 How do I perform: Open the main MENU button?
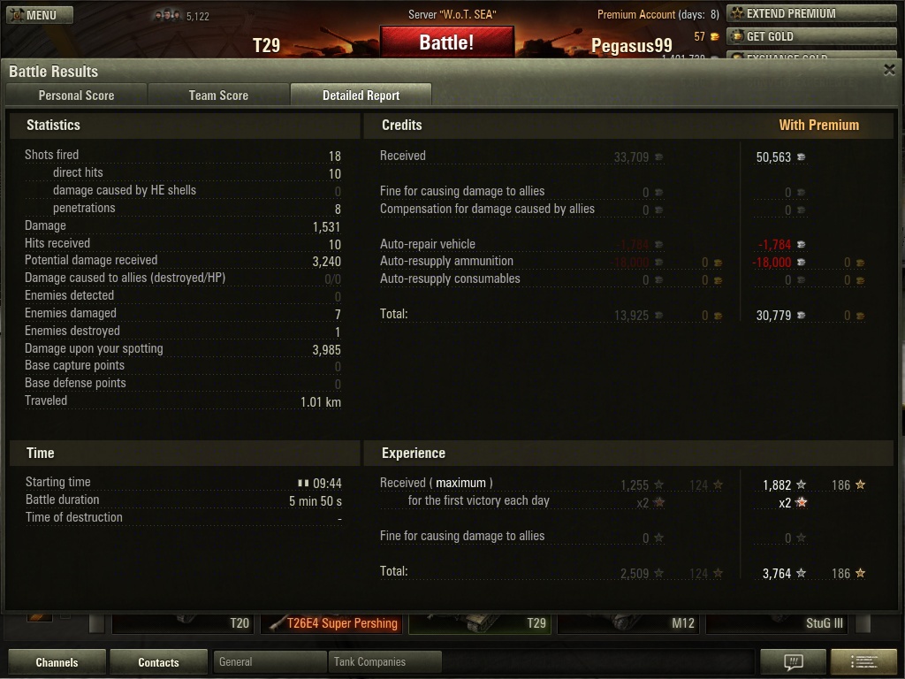pyautogui.click(x=40, y=15)
